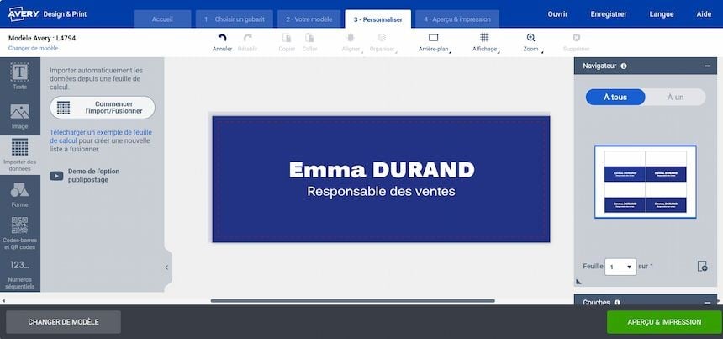Screen dimensions: 723x339
Task: Open the Arrière-plan dropdown
Action: 434,42
